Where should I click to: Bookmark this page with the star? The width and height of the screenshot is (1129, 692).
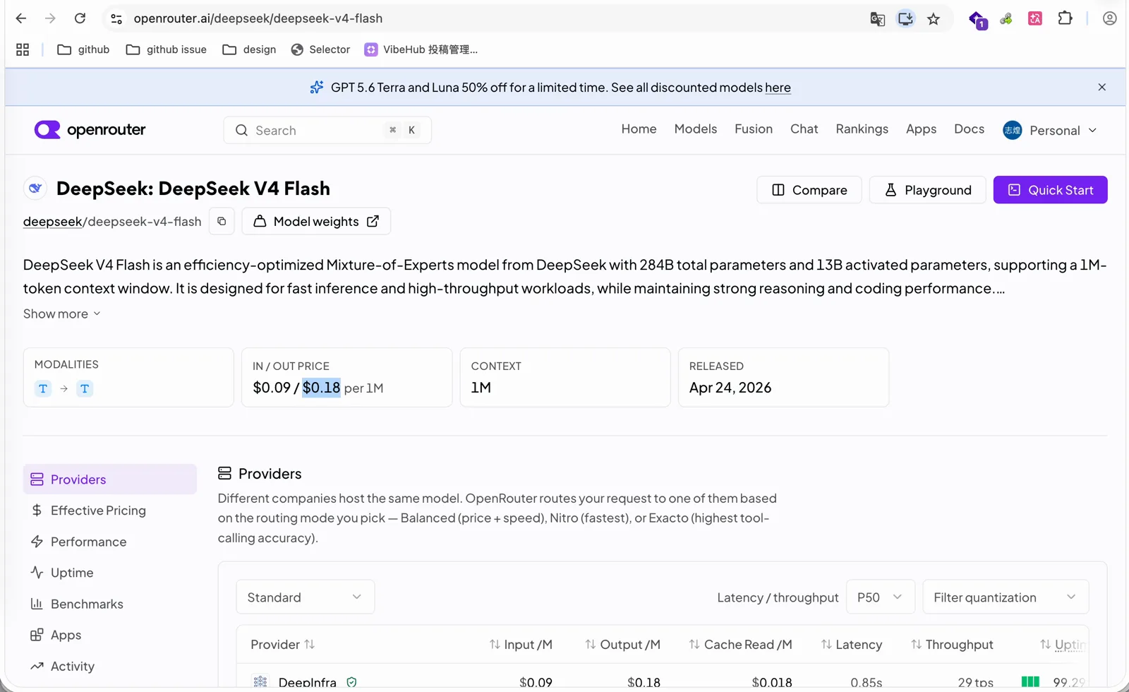coord(934,19)
